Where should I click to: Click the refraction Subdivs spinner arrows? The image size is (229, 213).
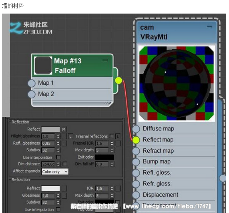click(58, 202)
